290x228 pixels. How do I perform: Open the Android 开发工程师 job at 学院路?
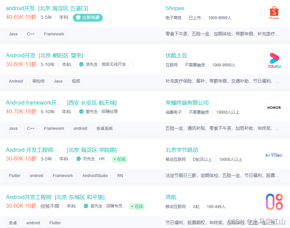pyautogui.click(x=61, y=150)
